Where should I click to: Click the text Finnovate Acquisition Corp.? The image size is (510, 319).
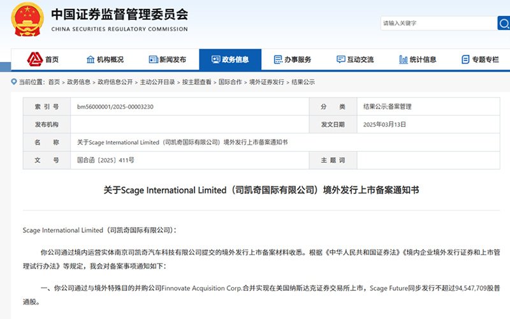(x=202, y=288)
